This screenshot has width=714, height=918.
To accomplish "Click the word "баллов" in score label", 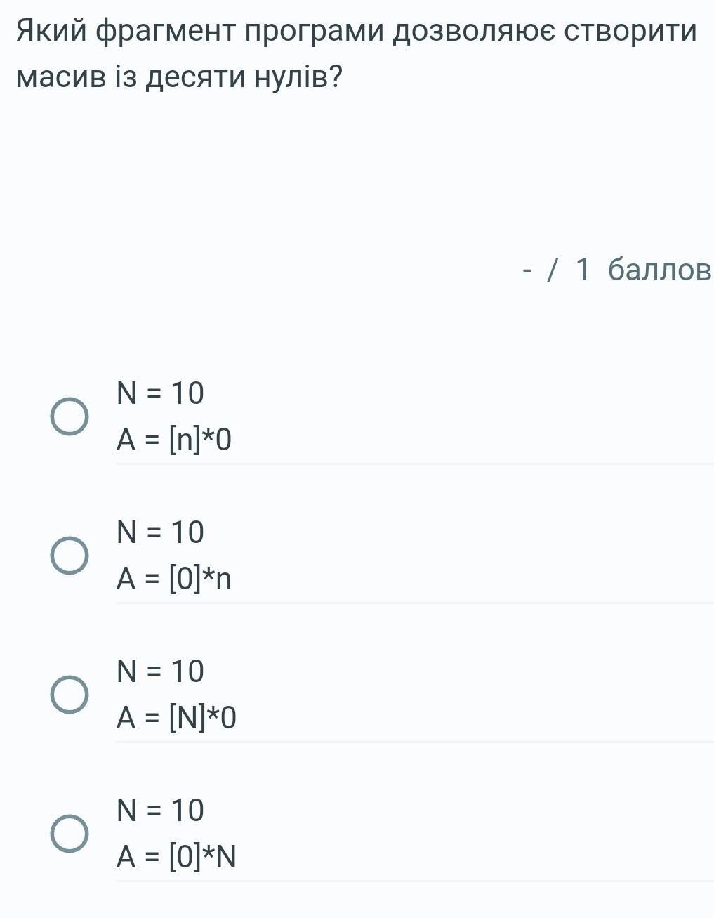I will pos(659,269).
